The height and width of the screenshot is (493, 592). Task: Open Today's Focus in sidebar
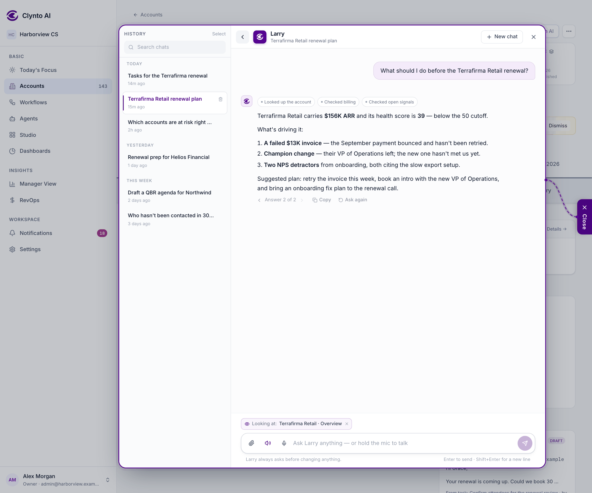[58, 70]
